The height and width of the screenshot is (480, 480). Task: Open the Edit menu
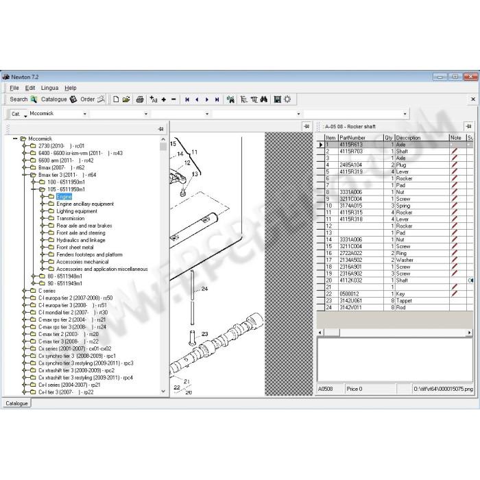tap(29, 88)
